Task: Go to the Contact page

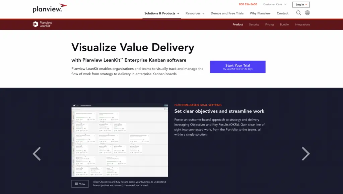Action: [282, 13]
